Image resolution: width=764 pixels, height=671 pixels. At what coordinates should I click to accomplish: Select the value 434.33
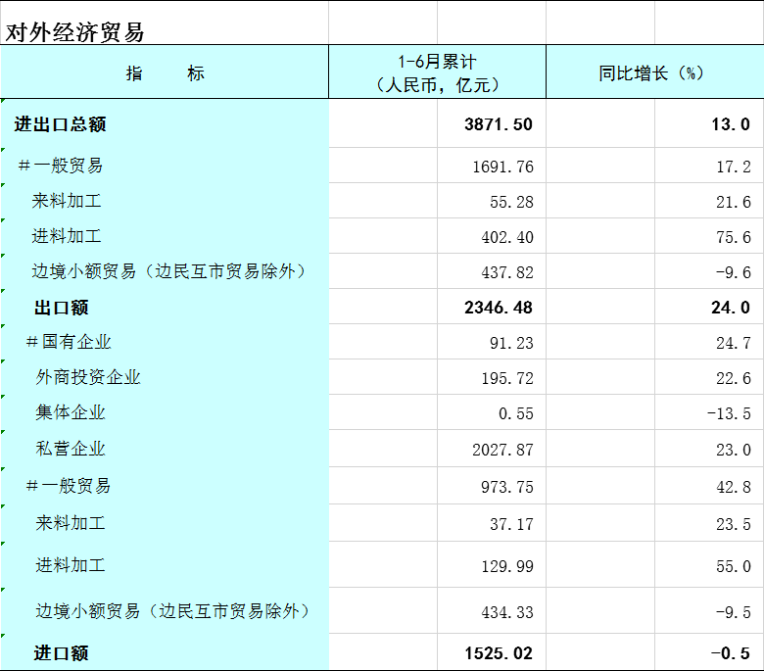click(507, 612)
